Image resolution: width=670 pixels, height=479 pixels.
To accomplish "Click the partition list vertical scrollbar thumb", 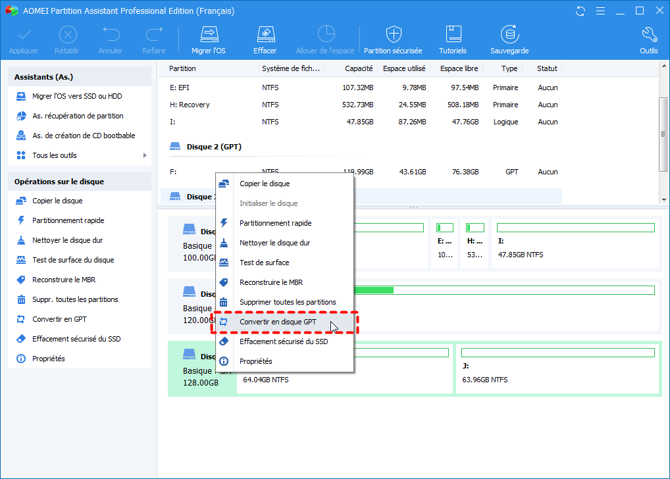I will coord(663,134).
